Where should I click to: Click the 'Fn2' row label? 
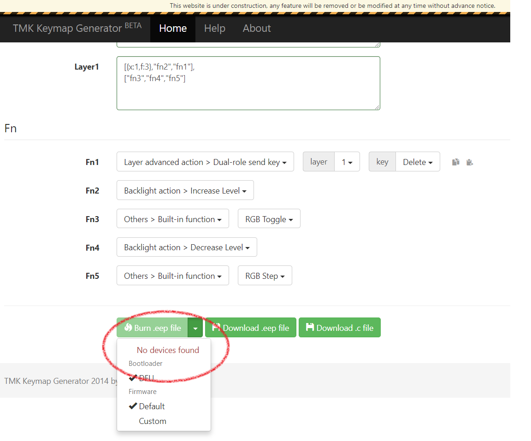[x=93, y=191]
